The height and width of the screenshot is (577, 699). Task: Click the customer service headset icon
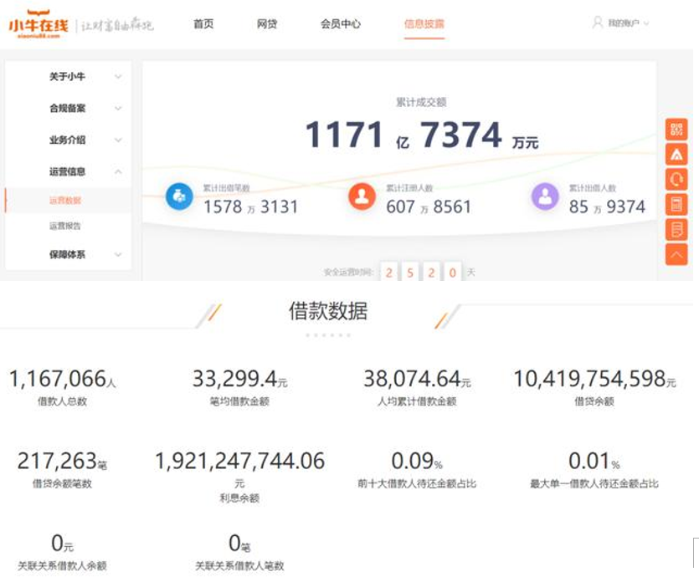click(x=676, y=180)
